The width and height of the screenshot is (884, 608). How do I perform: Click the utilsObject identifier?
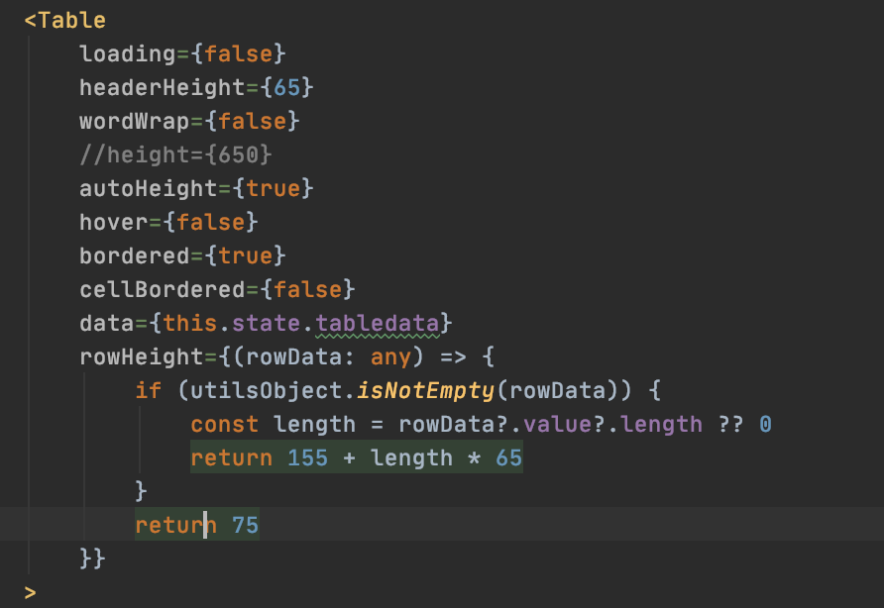point(277,390)
